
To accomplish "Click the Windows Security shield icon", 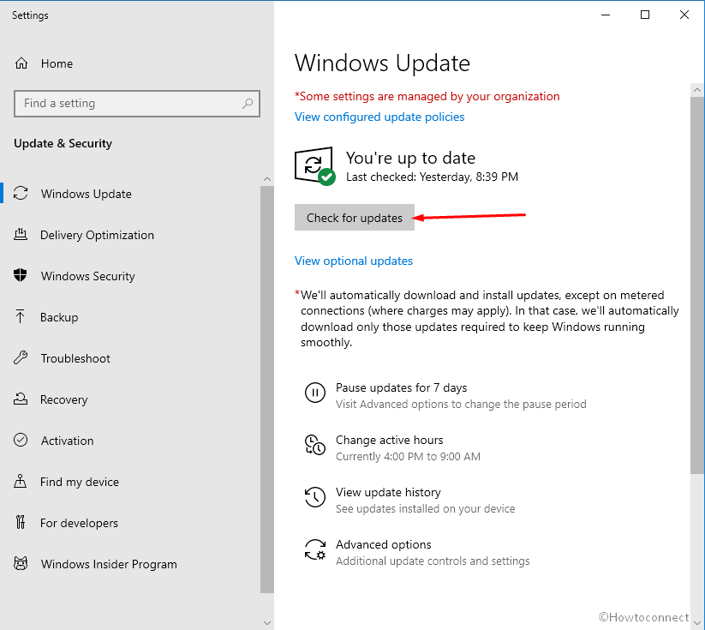I will click(21, 275).
